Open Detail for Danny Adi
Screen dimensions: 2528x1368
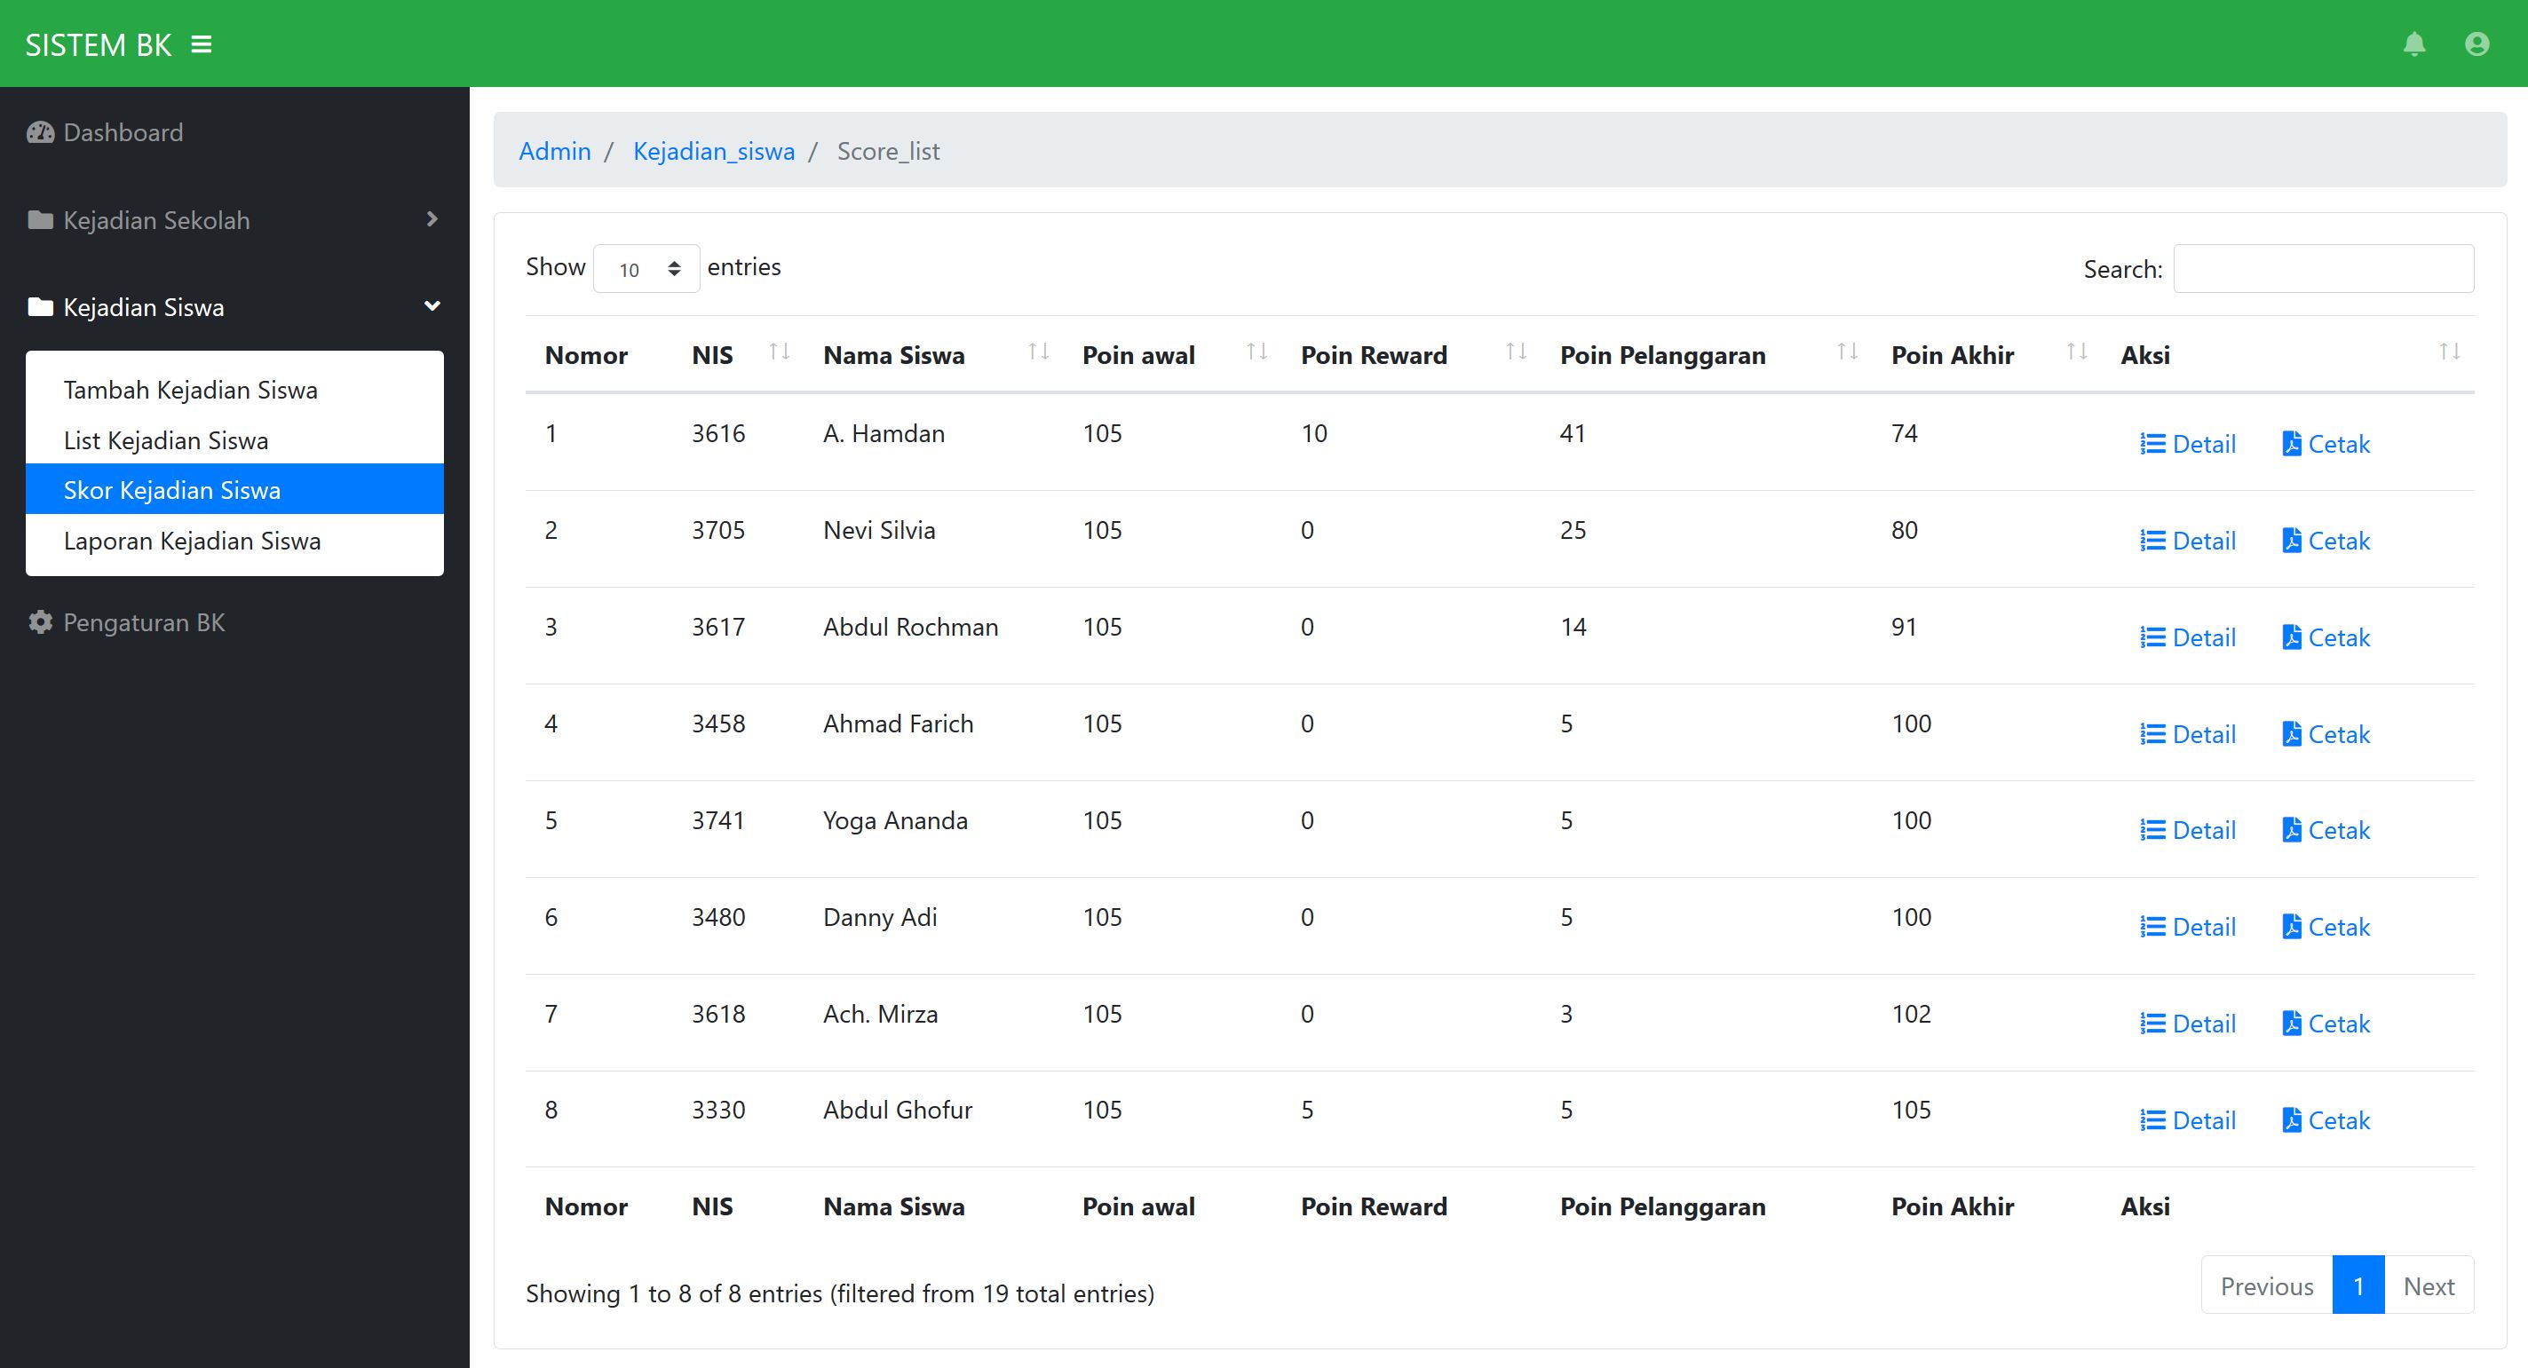(x=2187, y=928)
